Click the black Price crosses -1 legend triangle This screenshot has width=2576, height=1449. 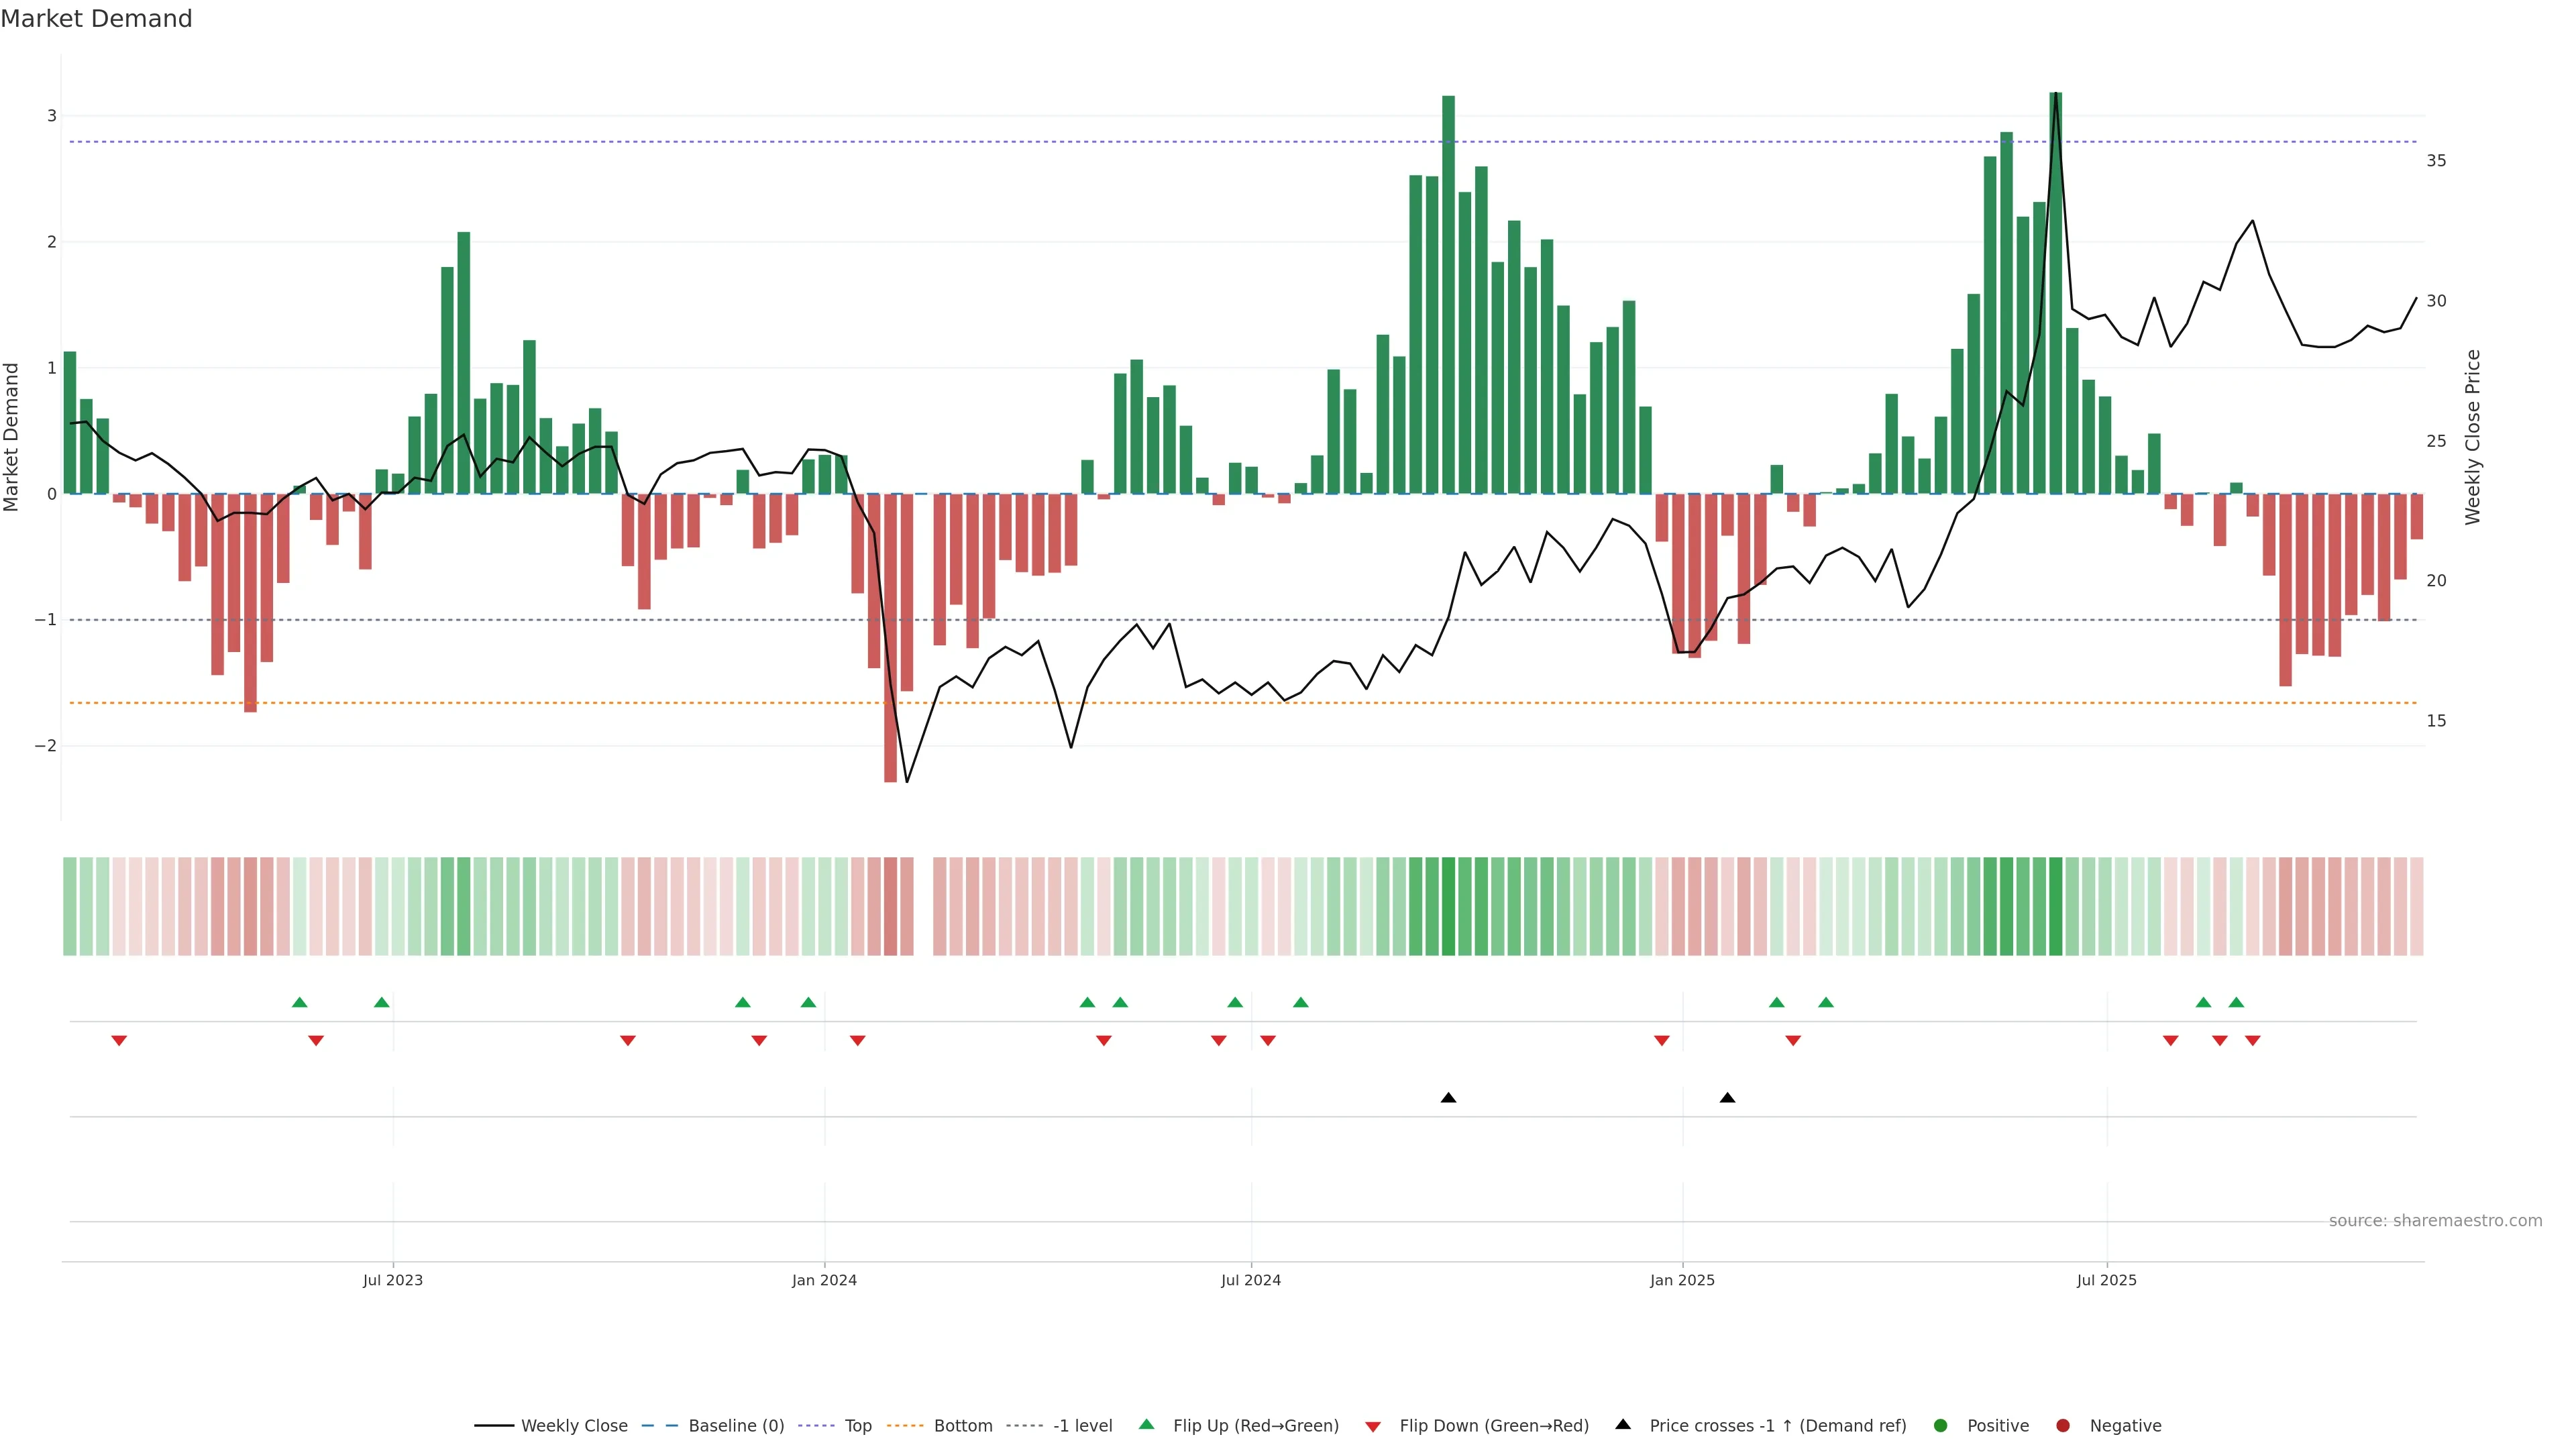1622,1424
